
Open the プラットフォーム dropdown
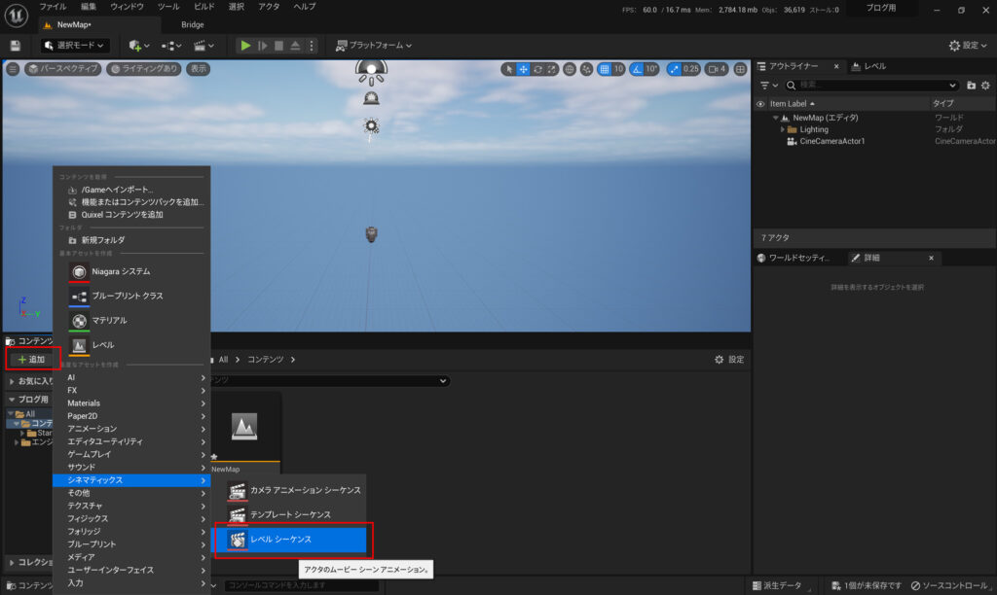374,46
